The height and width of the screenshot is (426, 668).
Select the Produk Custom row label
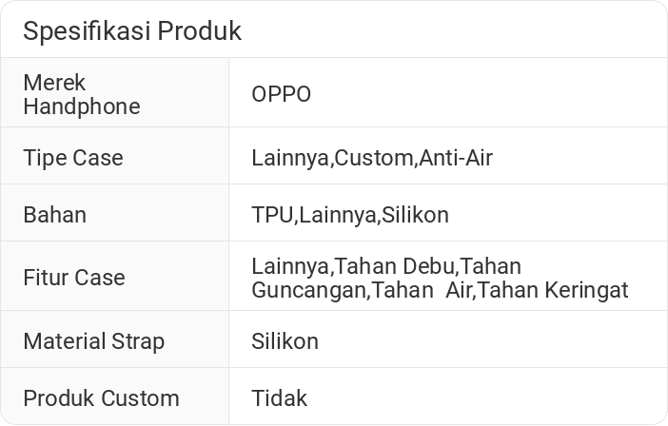[101, 397]
